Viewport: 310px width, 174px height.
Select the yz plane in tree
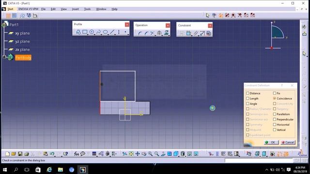click(22, 42)
